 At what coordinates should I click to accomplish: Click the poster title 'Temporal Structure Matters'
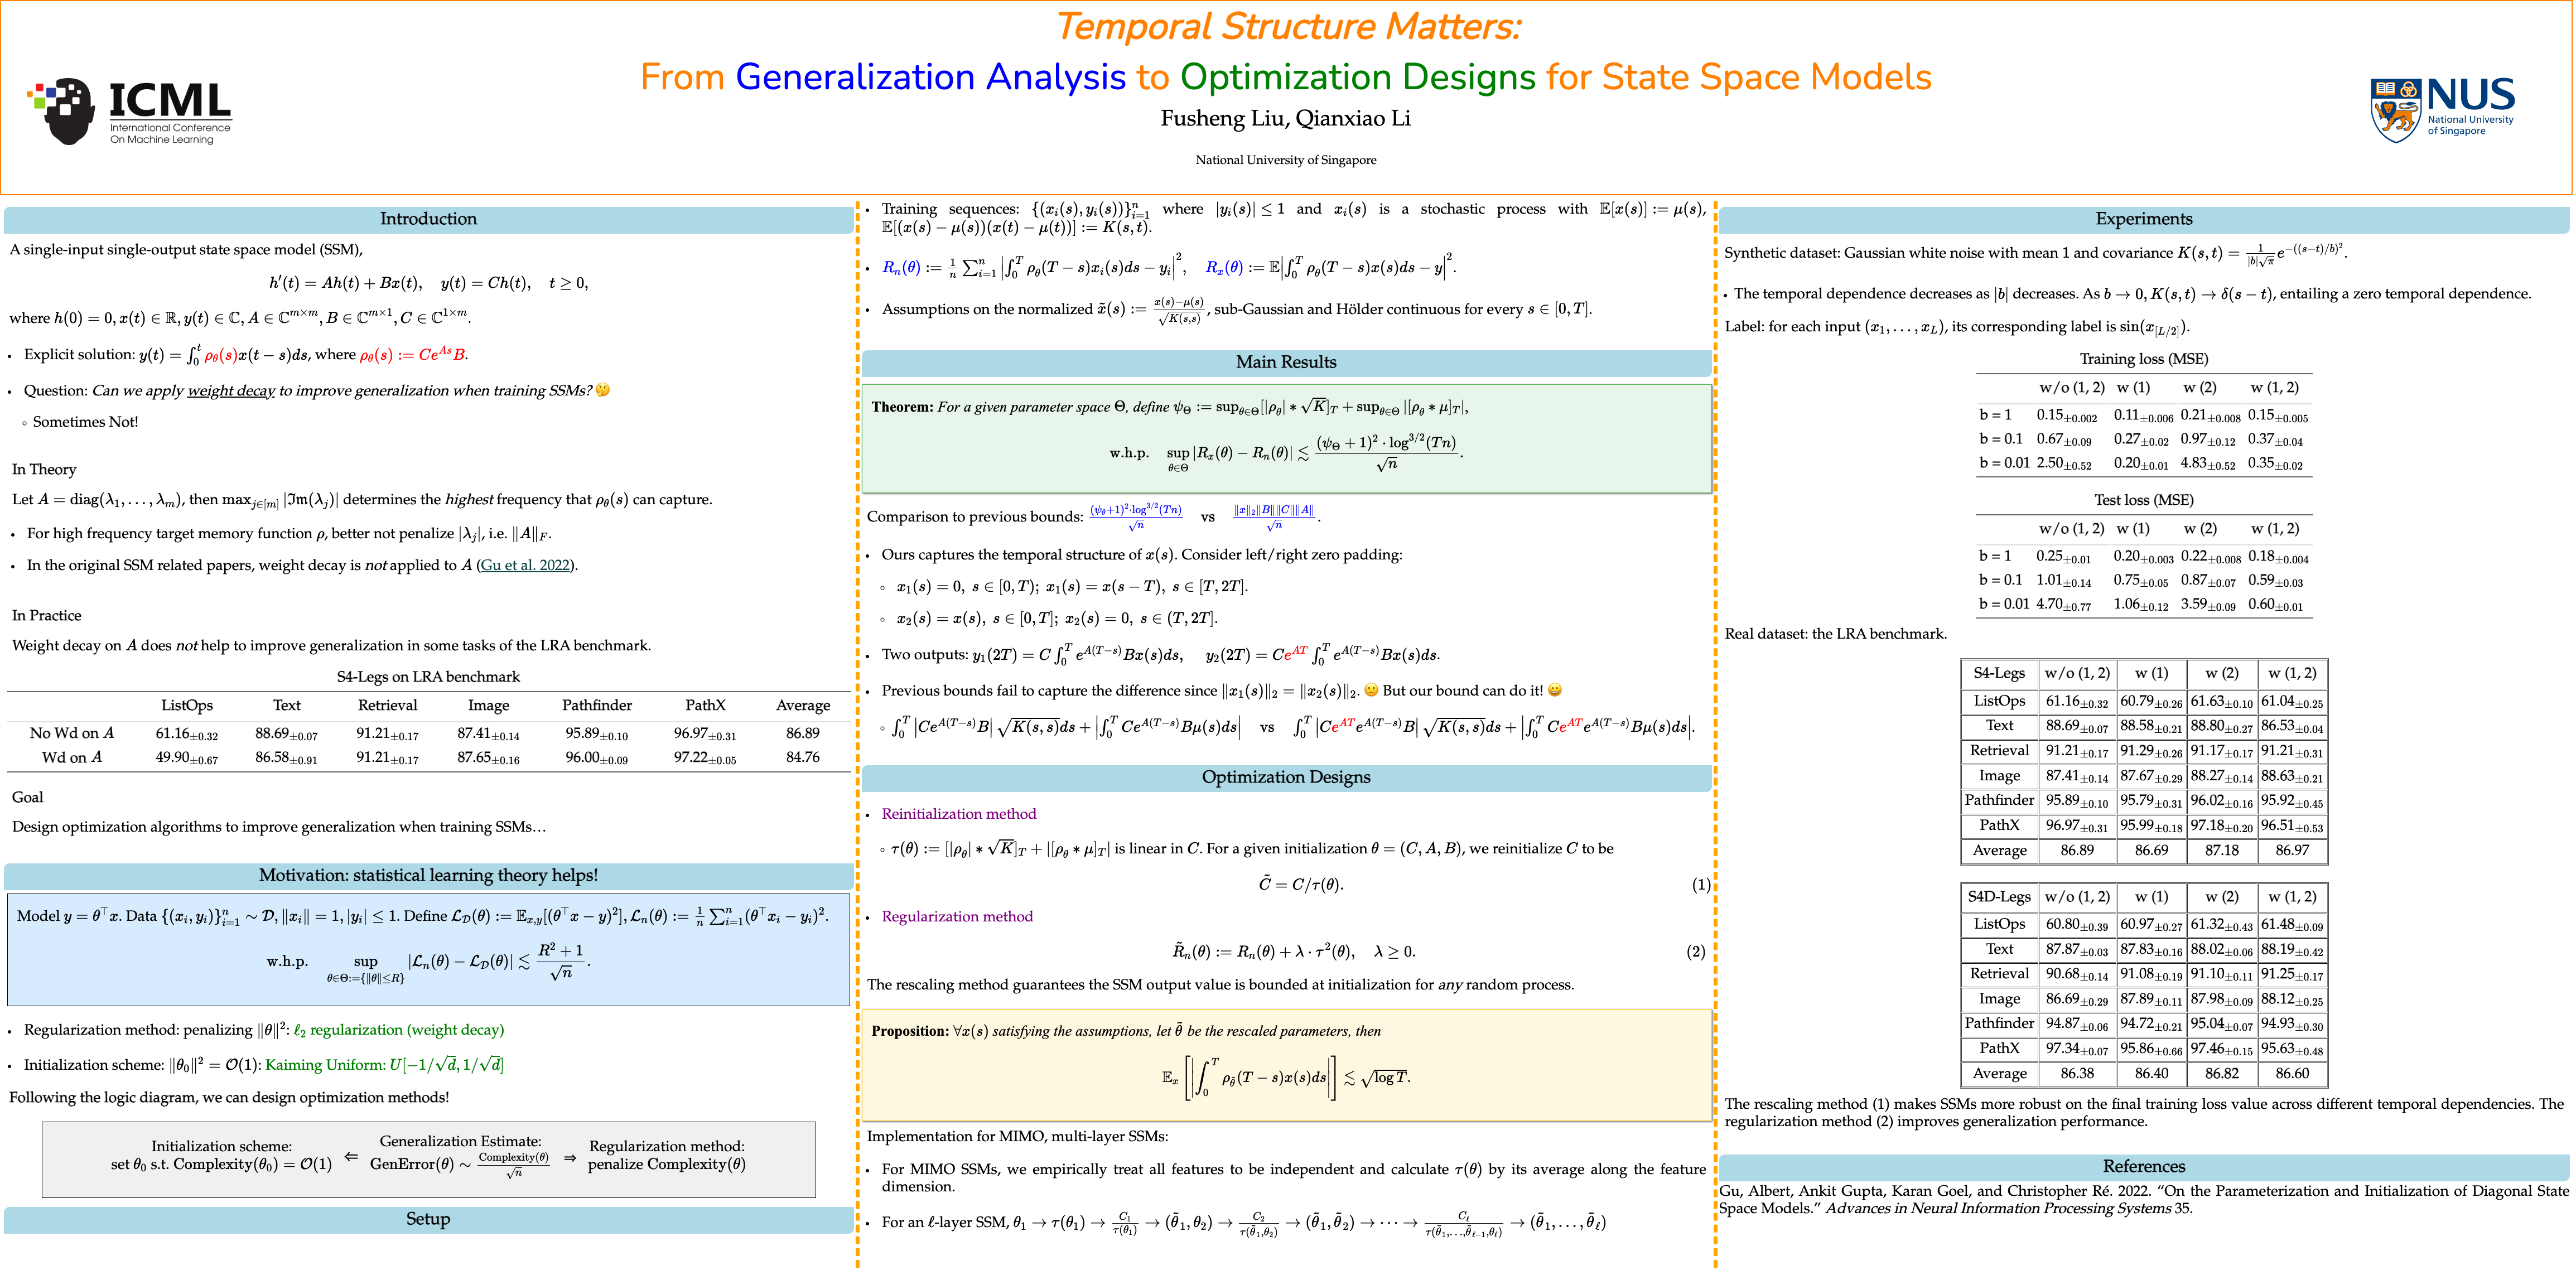coord(1288,27)
